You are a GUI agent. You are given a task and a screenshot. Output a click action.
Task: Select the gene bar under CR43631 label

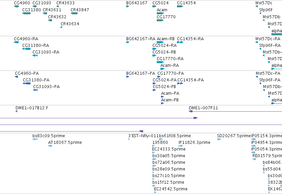coord(45,13)
